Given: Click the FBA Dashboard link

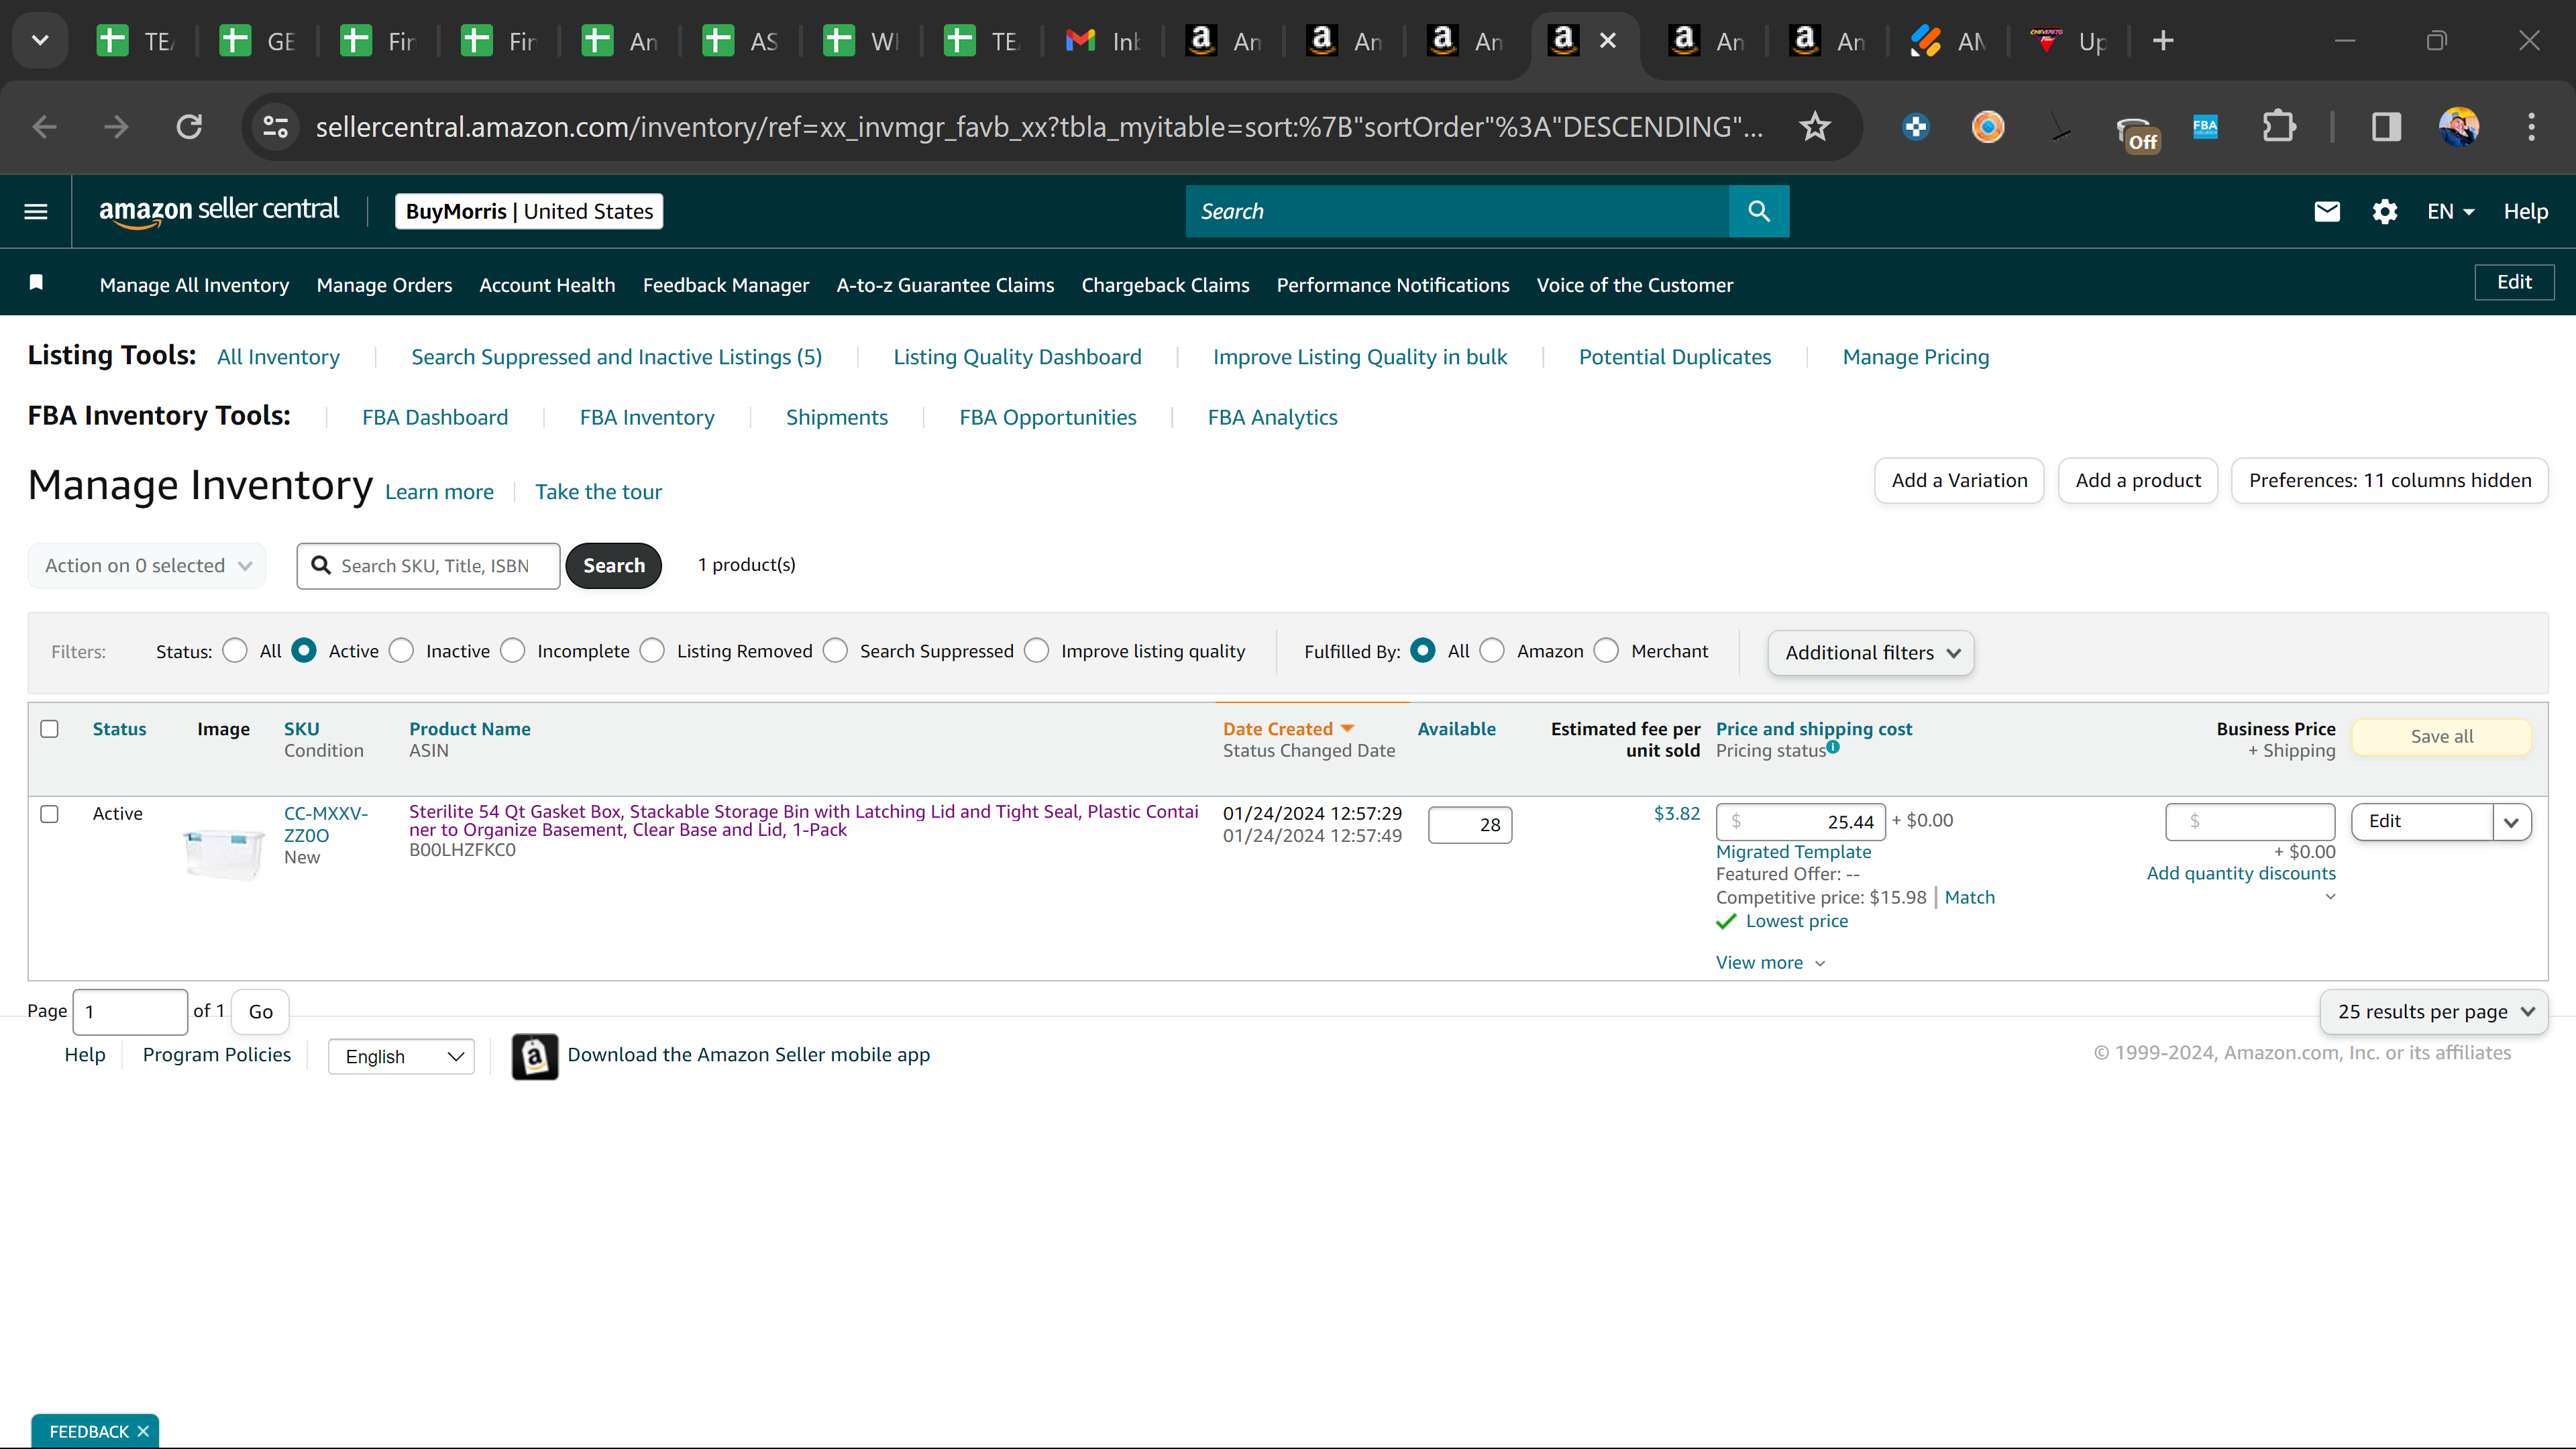Looking at the screenshot, I should pos(435,417).
